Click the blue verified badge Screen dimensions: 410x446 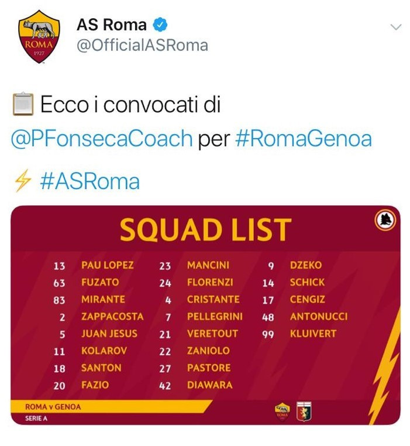pyautogui.click(x=161, y=25)
